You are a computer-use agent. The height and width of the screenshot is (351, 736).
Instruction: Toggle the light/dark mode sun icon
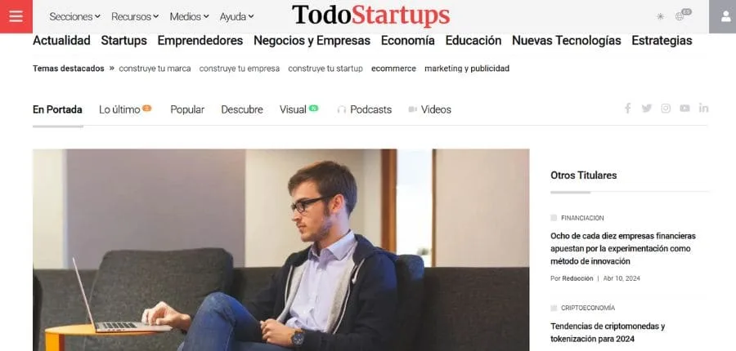(661, 16)
